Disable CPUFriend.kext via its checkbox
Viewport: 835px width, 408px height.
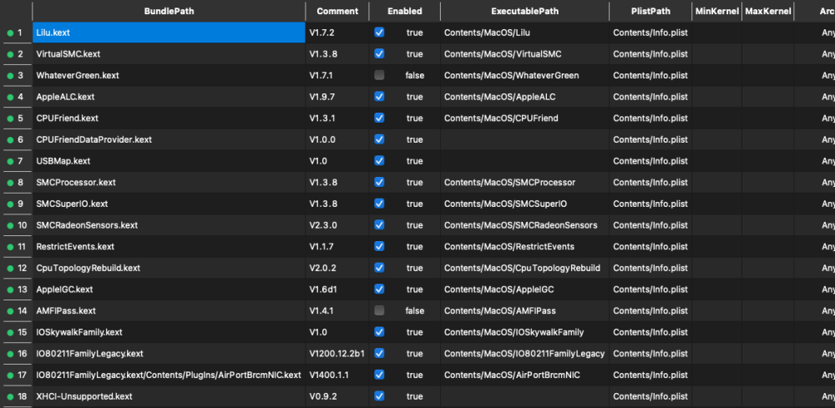pos(379,118)
